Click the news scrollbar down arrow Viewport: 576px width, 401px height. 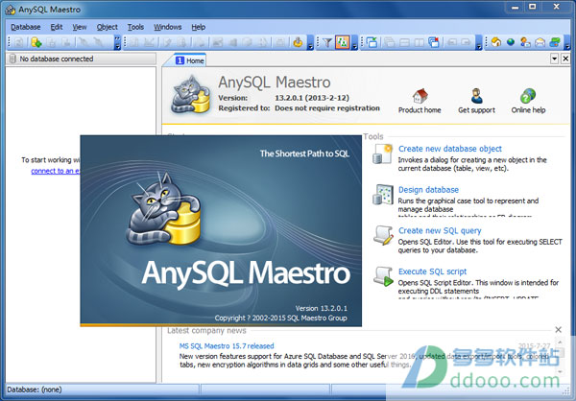click(561, 371)
